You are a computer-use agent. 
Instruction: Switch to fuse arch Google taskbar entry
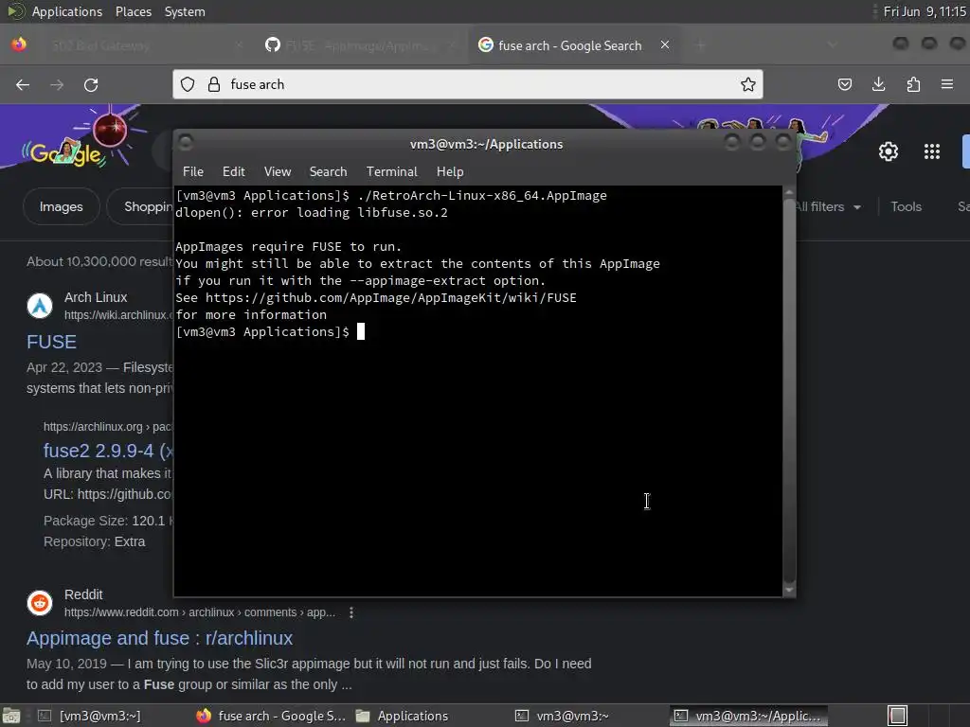(271, 716)
